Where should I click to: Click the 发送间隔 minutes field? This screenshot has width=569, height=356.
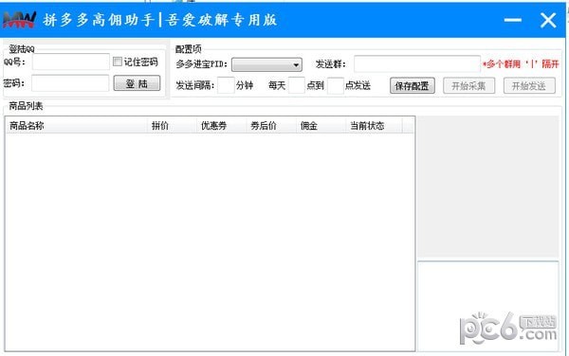(226, 85)
